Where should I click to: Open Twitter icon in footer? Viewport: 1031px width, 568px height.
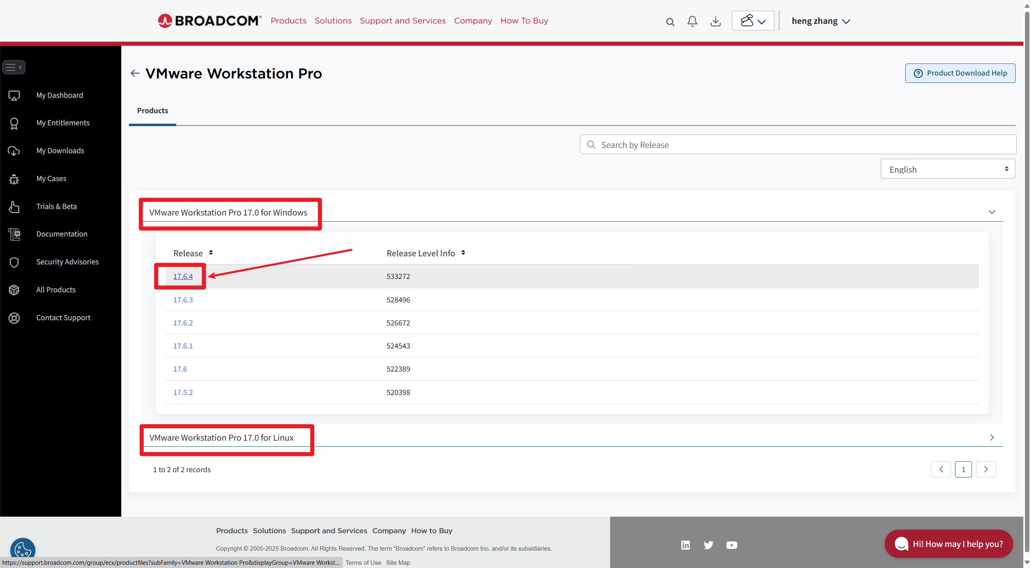pyautogui.click(x=708, y=545)
